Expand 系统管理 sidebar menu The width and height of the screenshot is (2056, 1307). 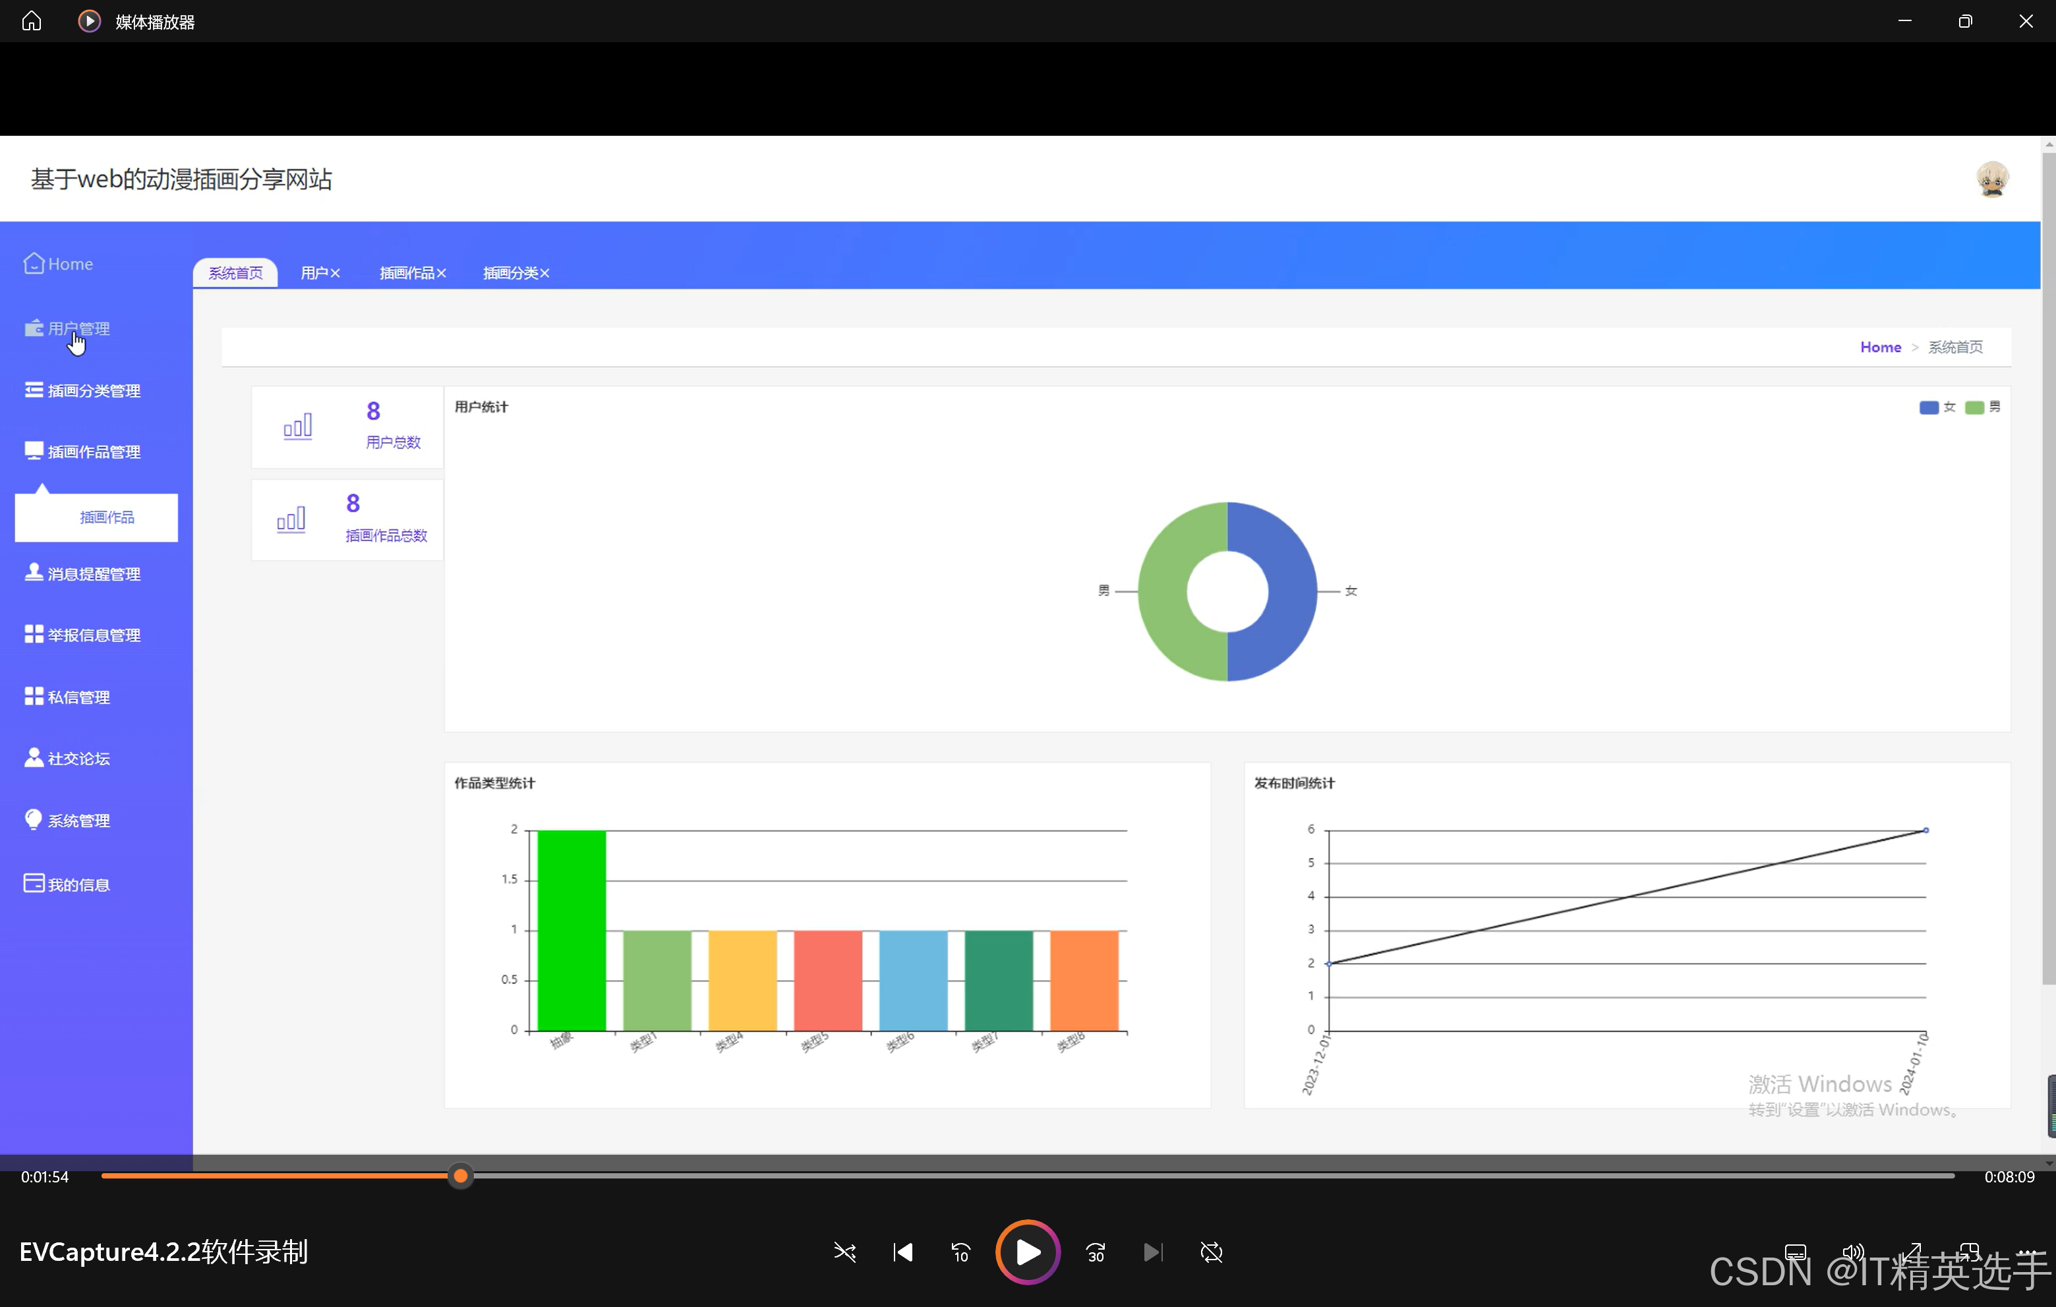[x=67, y=821]
